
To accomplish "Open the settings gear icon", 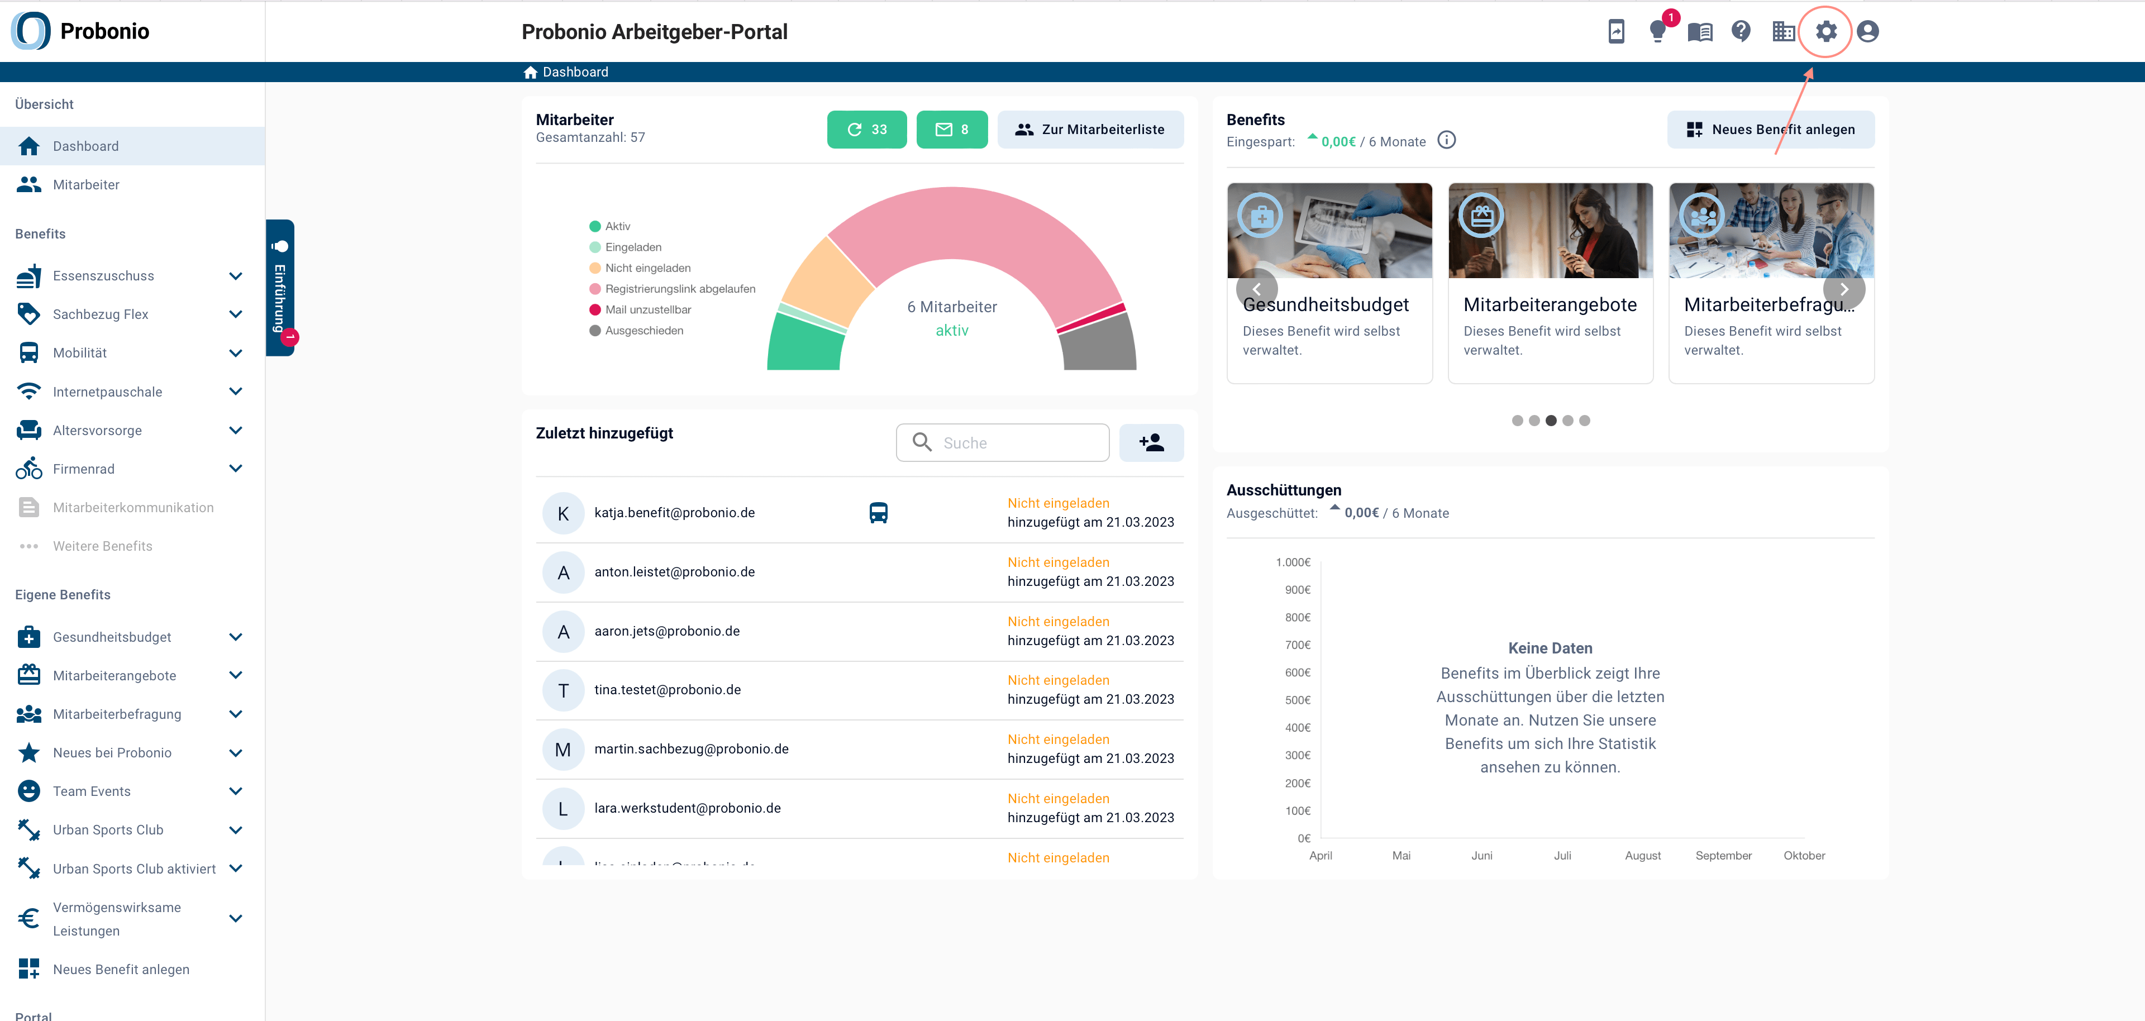I will 1826,32.
